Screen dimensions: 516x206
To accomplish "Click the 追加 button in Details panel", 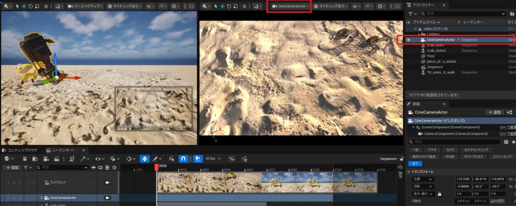I will (x=494, y=112).
